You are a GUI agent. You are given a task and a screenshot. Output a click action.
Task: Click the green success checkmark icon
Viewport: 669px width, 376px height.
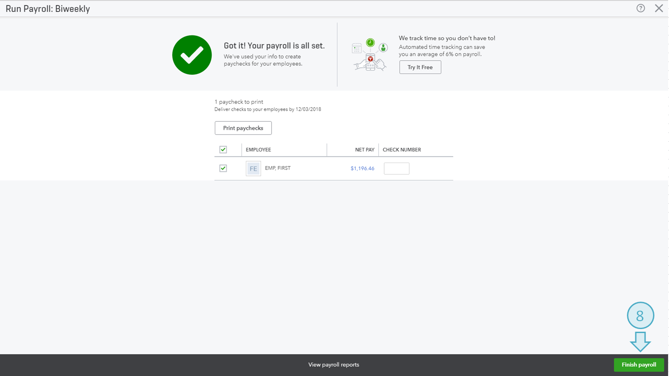(x=192, y=55)
